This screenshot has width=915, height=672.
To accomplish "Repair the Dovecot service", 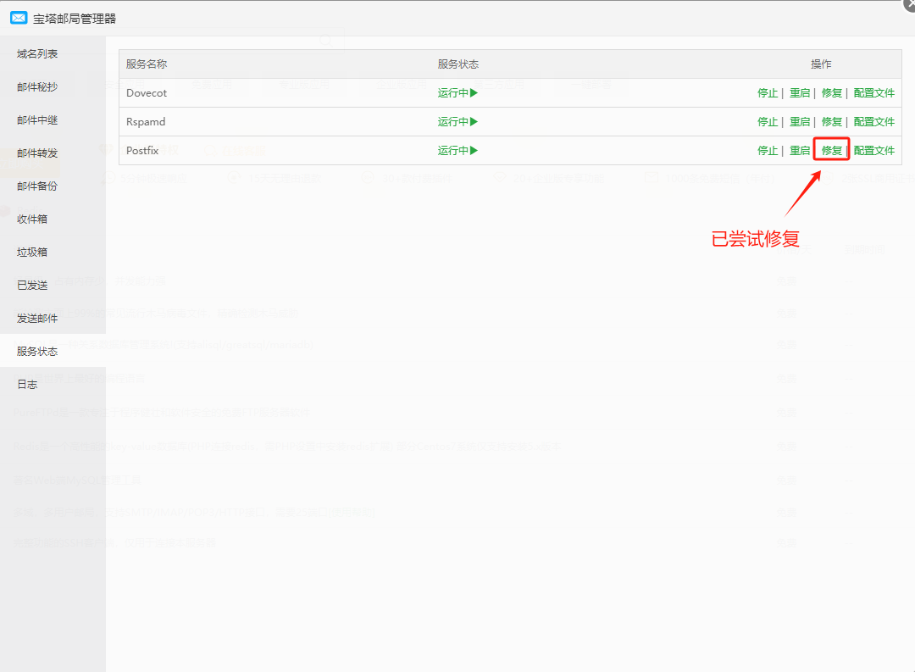I will point(832,93).
